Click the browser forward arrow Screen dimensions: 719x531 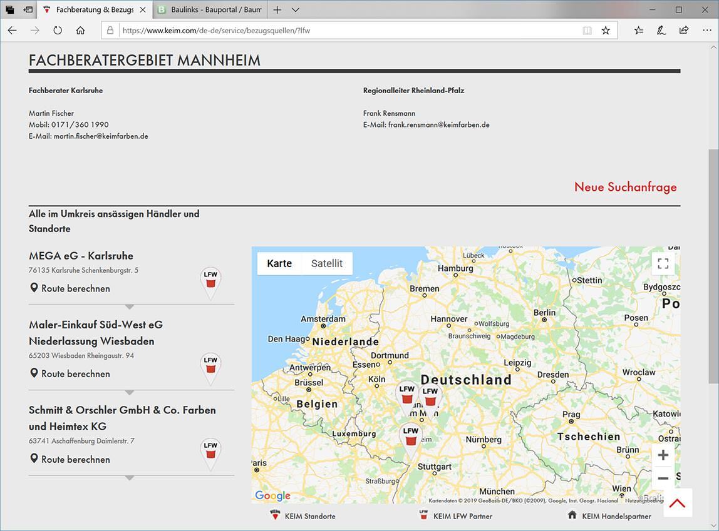click(x=35, y=31)
